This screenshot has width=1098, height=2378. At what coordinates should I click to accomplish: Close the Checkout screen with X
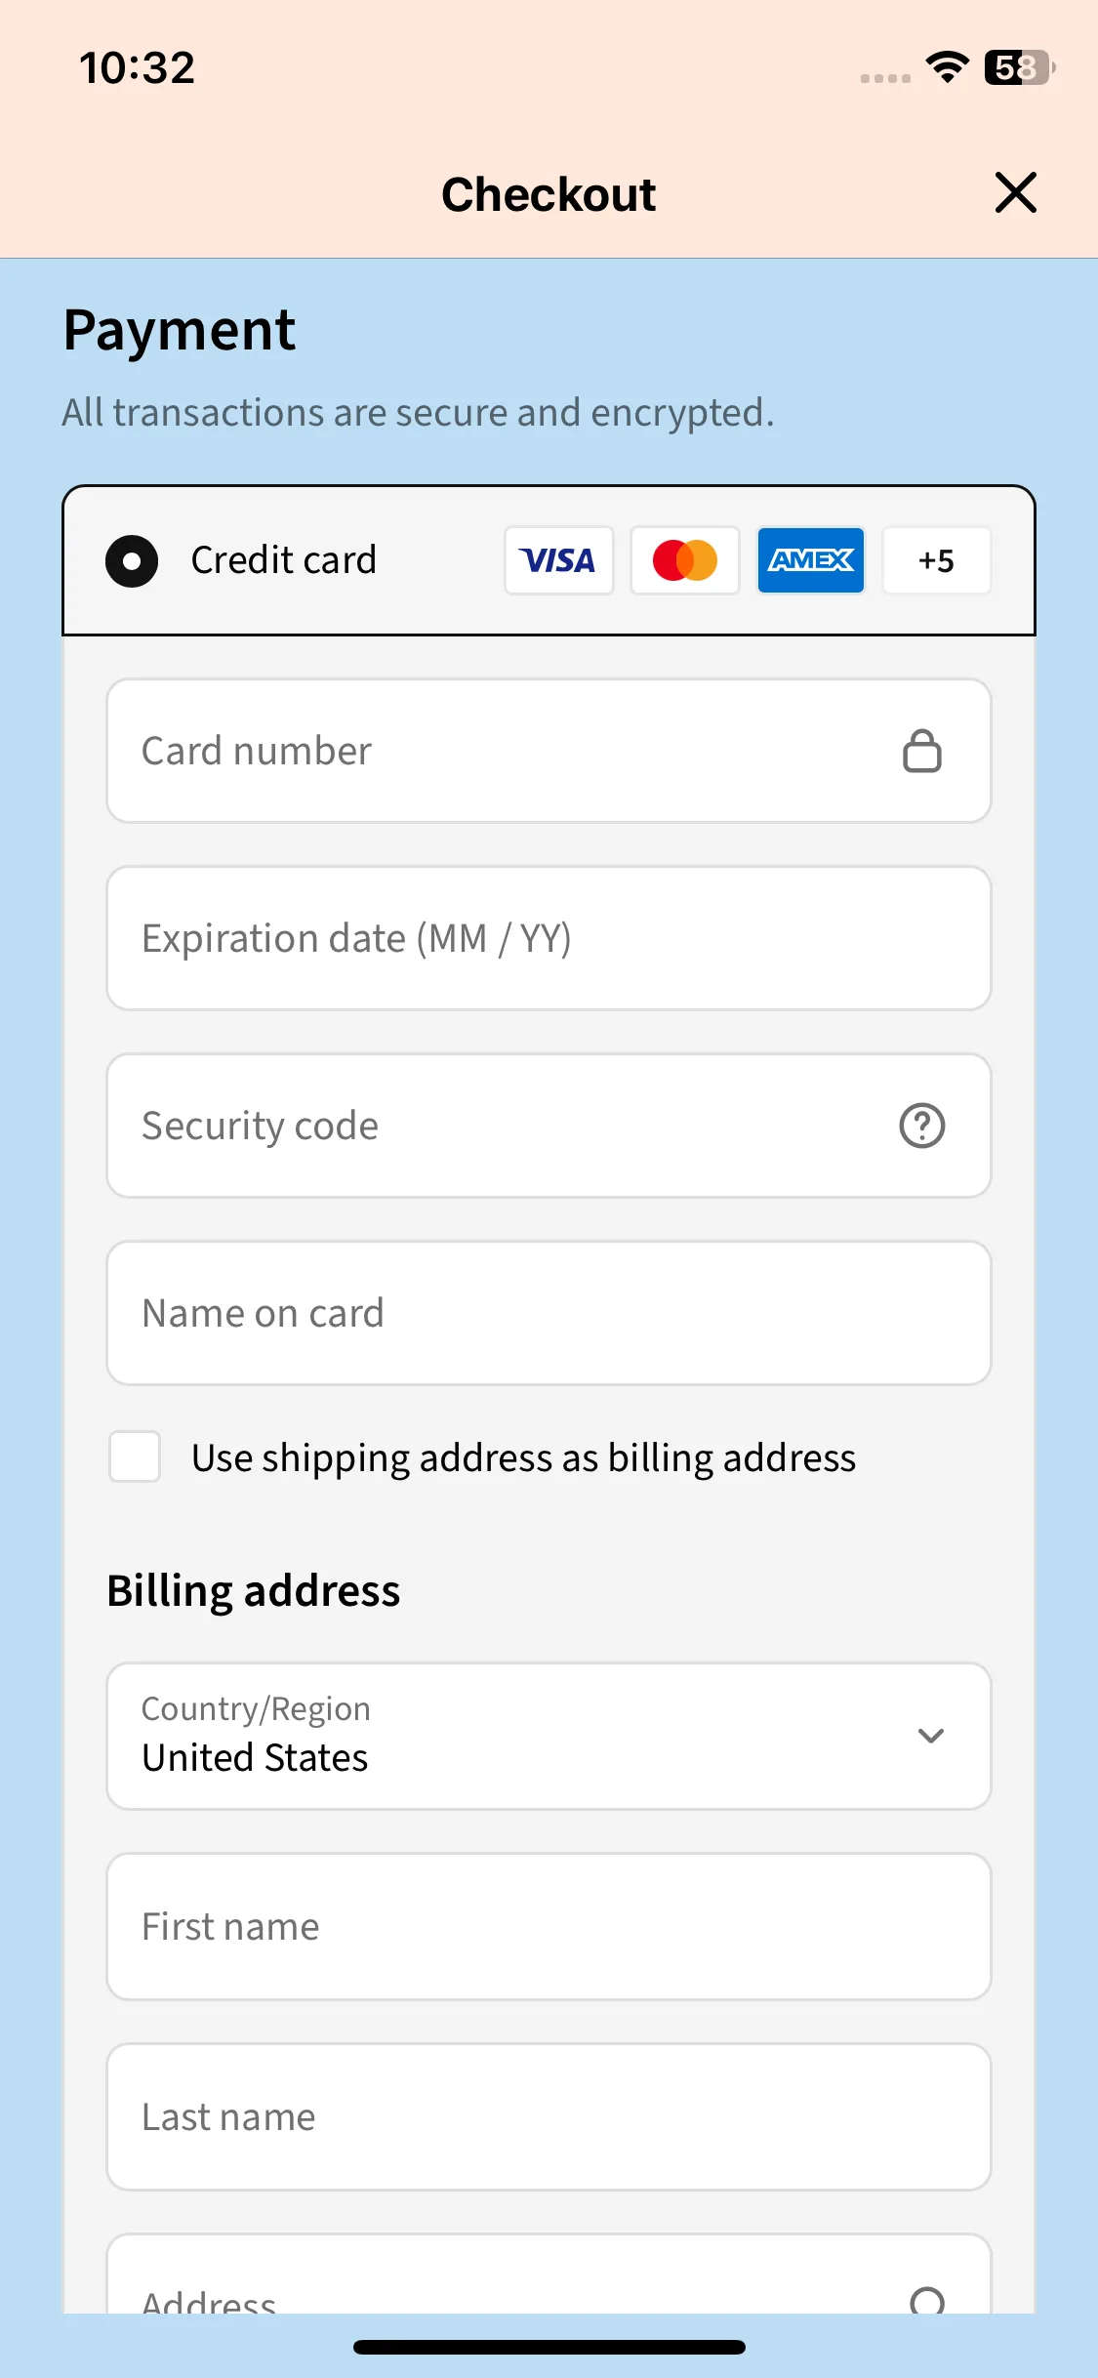coord(1015,192)
